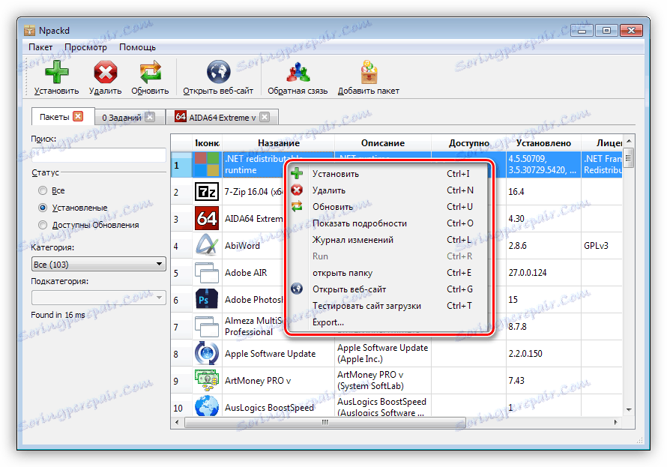Click the red X Remove toolbar icon
Screen dimensions: 667x467
pos(105,71)
